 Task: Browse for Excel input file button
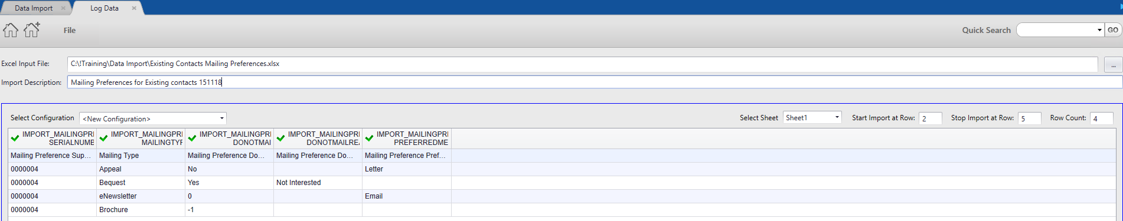(1113, 64)
